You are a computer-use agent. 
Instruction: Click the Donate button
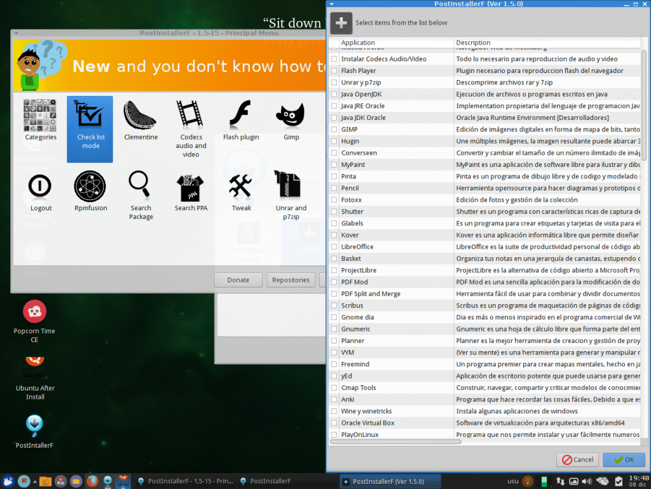click(238, 280)
